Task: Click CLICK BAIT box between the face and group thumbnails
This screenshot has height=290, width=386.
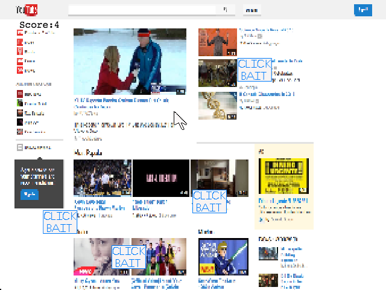Action: tap(128, 257)
